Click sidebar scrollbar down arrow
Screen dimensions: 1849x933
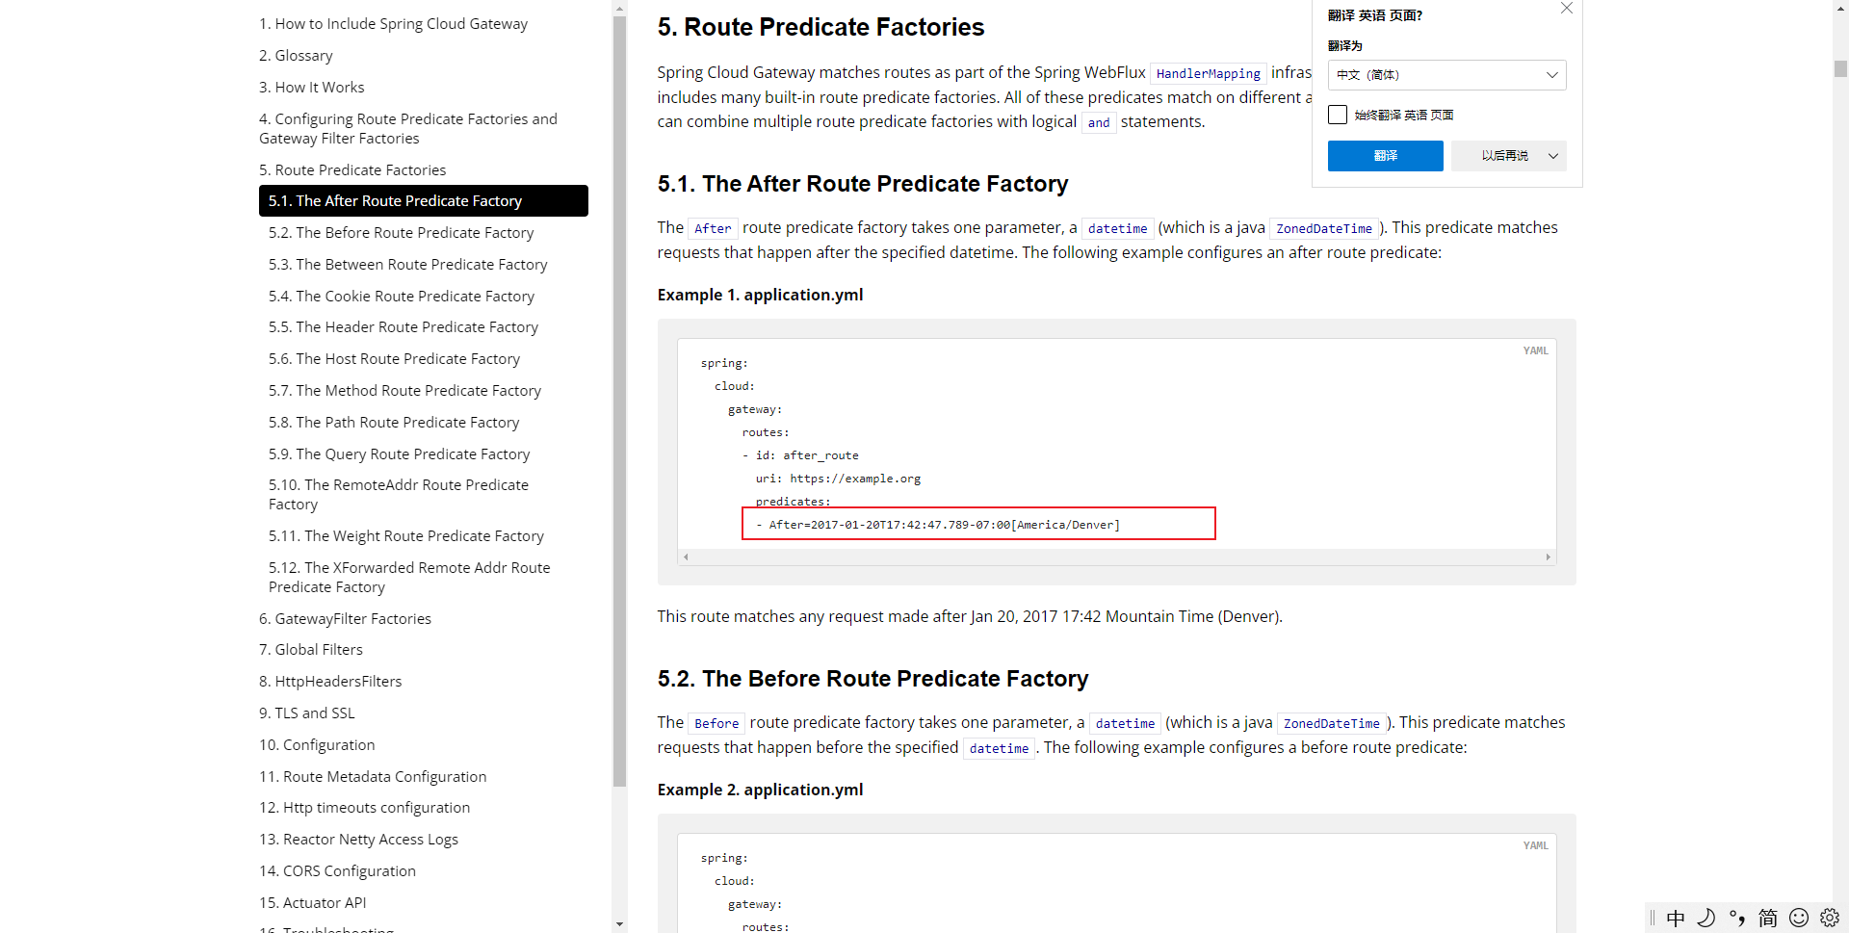(619, 924)
